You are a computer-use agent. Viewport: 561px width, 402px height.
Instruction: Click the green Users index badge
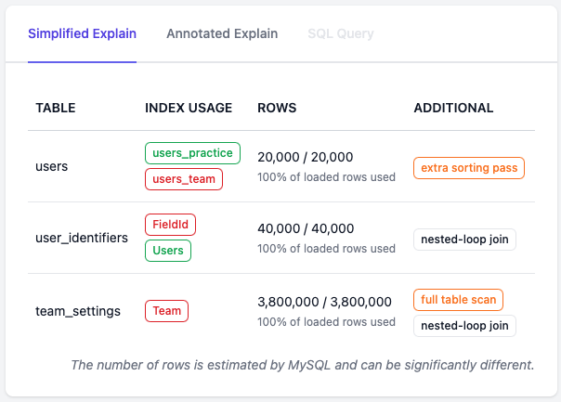click(168, 251)
